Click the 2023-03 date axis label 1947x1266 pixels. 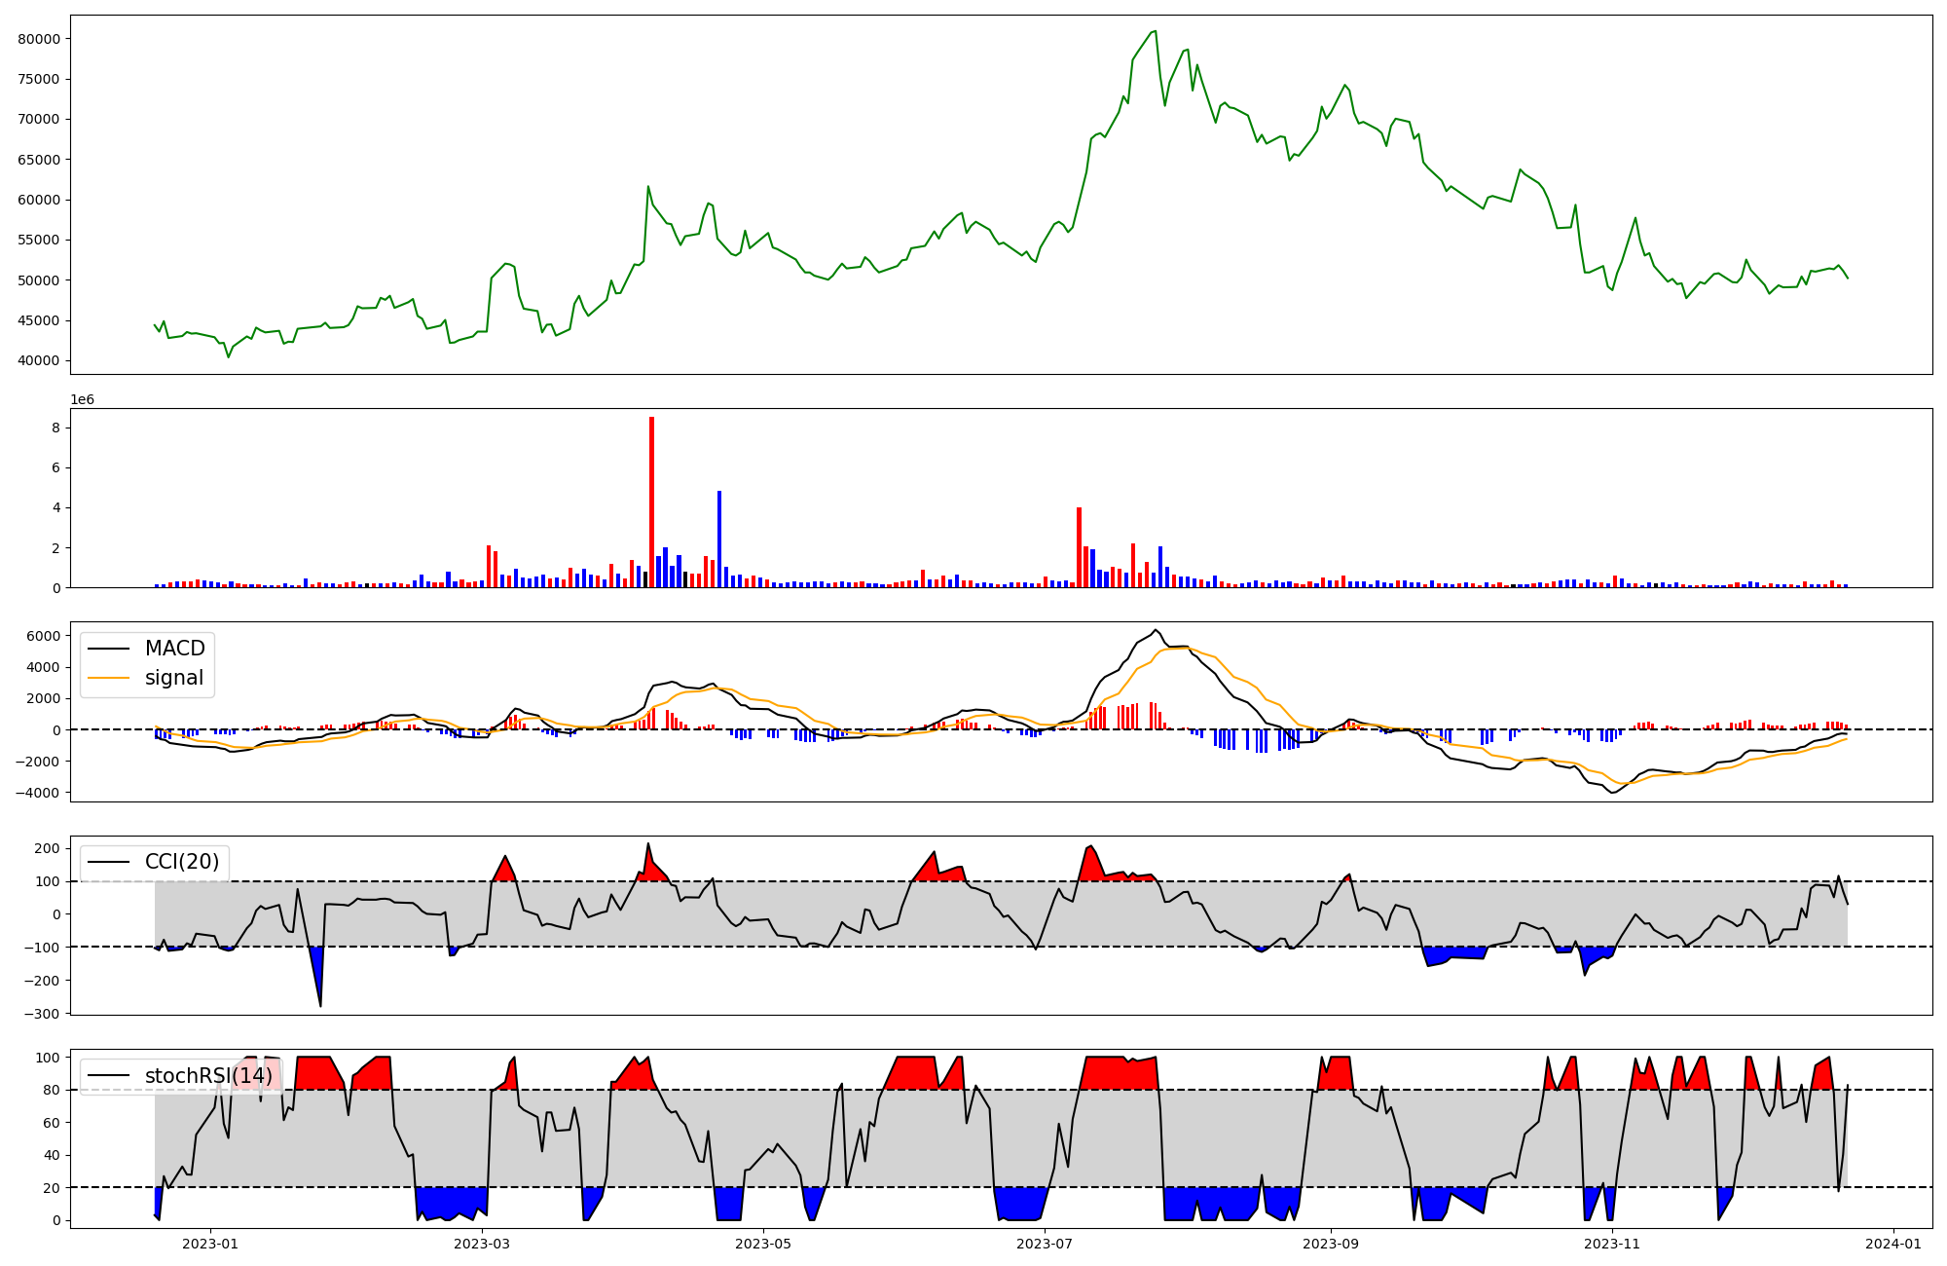point(482,1243)
